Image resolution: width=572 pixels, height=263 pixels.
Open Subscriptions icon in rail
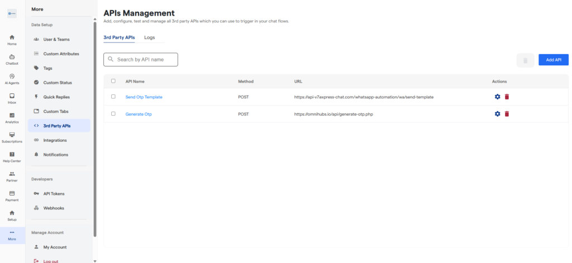(x=12, y=135)
